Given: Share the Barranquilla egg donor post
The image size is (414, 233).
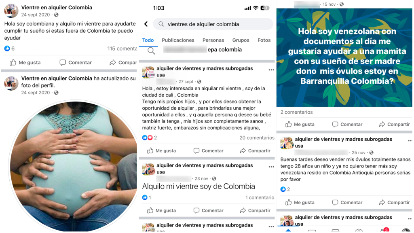Looking at the screenshot, I should pos(394,124).
